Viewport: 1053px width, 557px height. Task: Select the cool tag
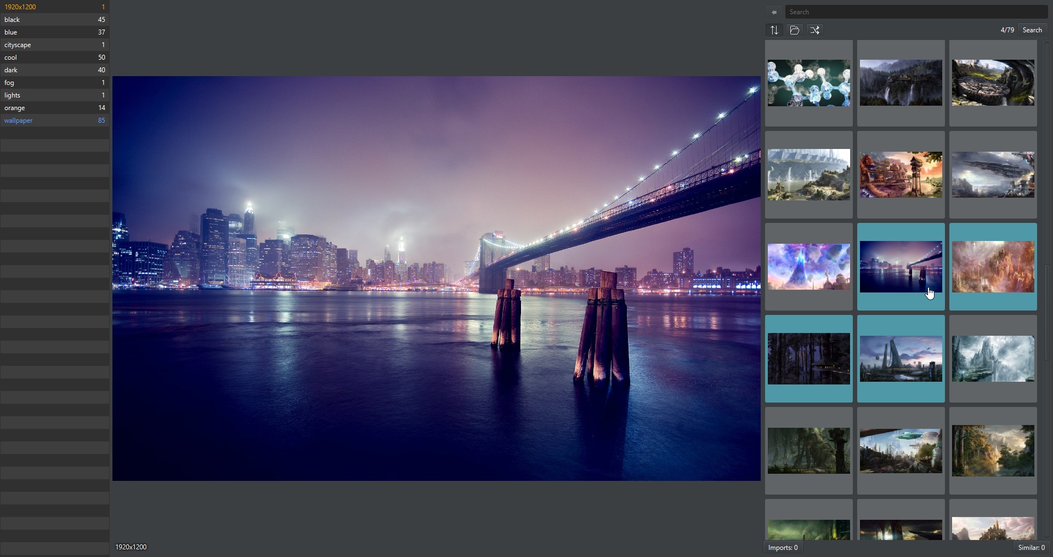pos(55,57)
